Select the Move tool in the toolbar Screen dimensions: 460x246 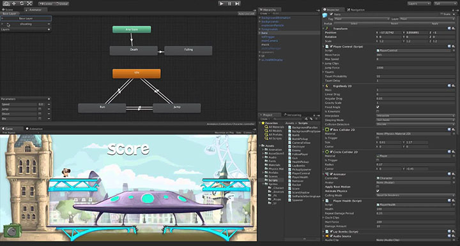[x=14, y=4]
